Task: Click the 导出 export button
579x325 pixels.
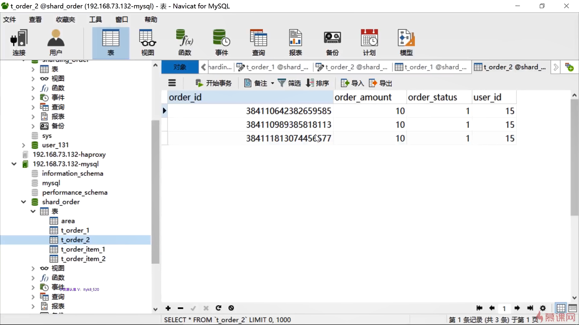Action: point(380,83)
